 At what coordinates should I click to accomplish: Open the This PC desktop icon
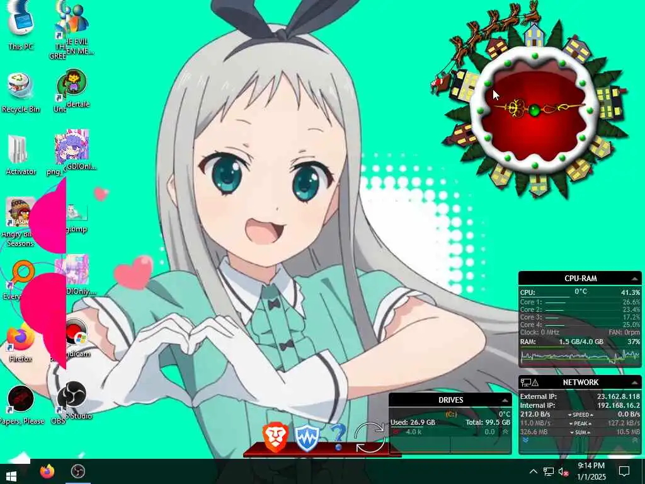[21, 25]
